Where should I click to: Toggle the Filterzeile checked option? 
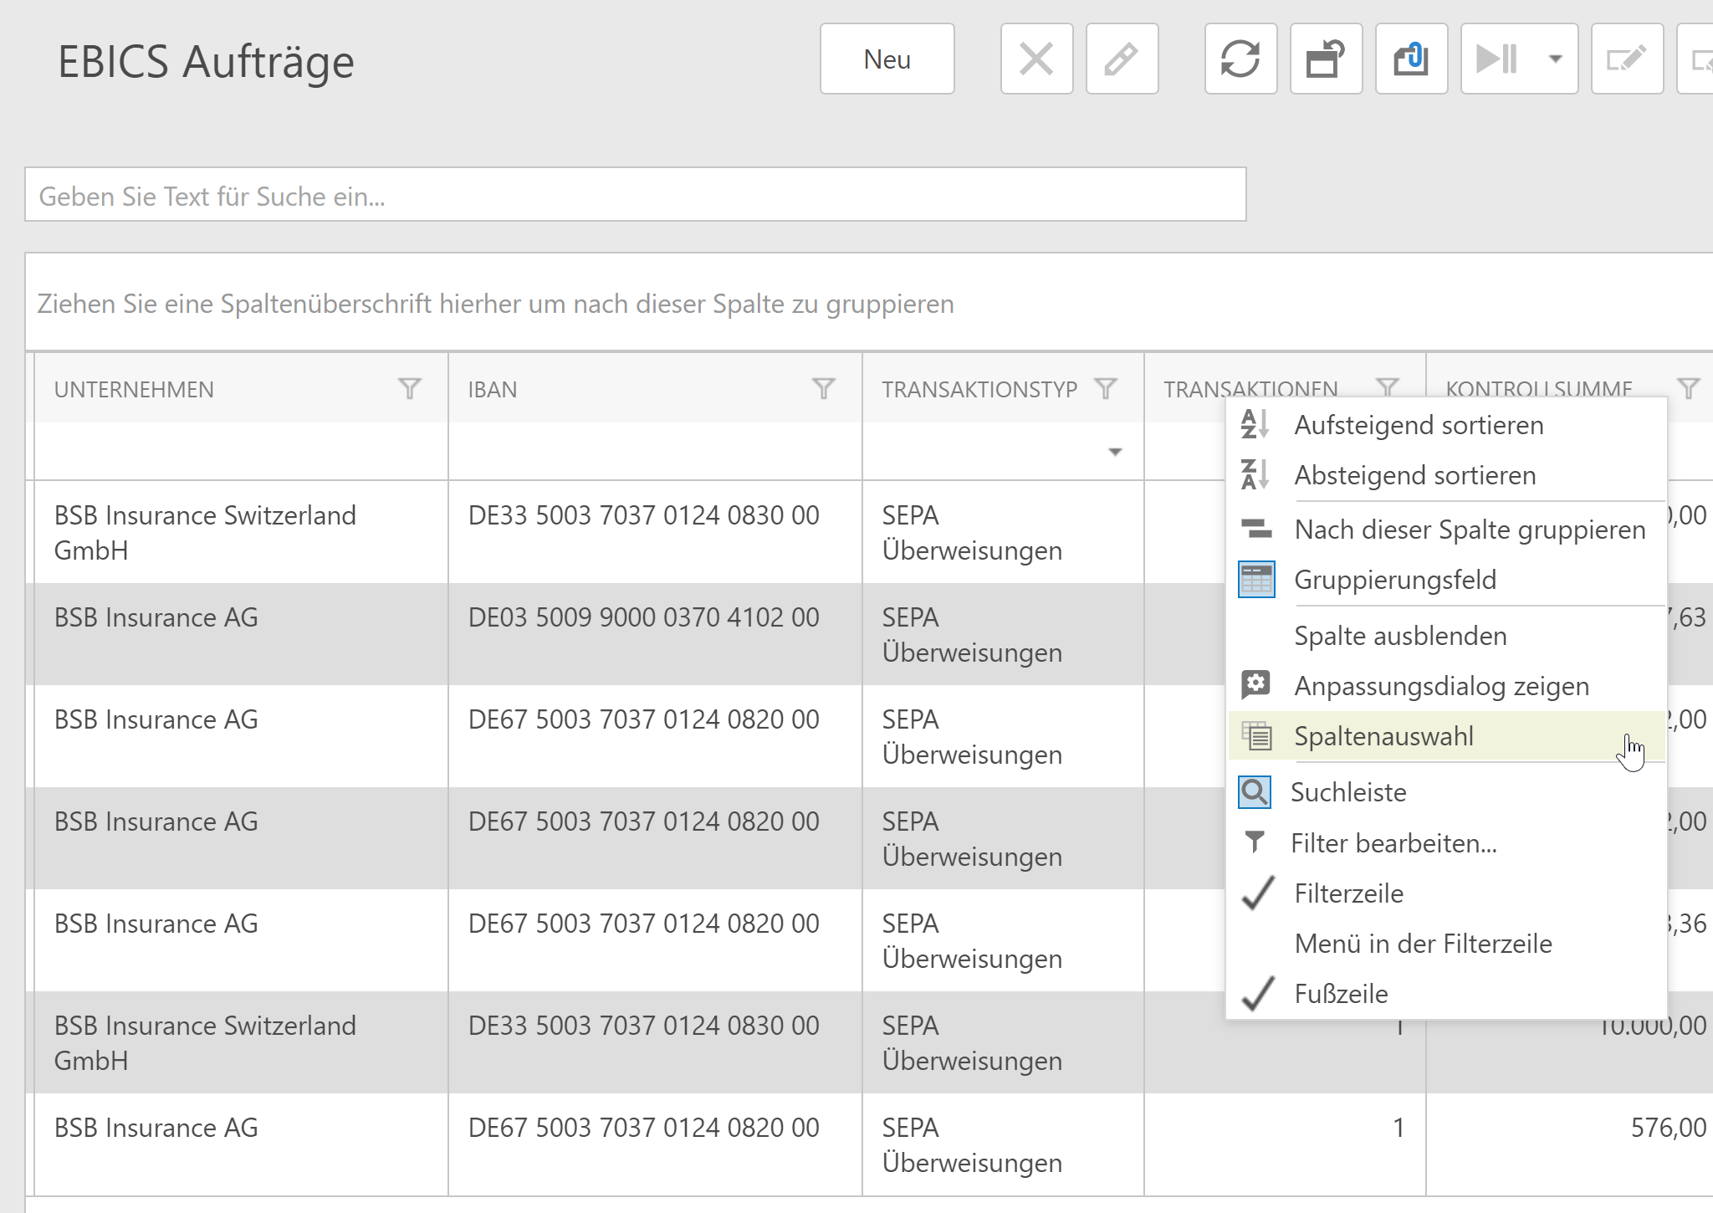1348,893
